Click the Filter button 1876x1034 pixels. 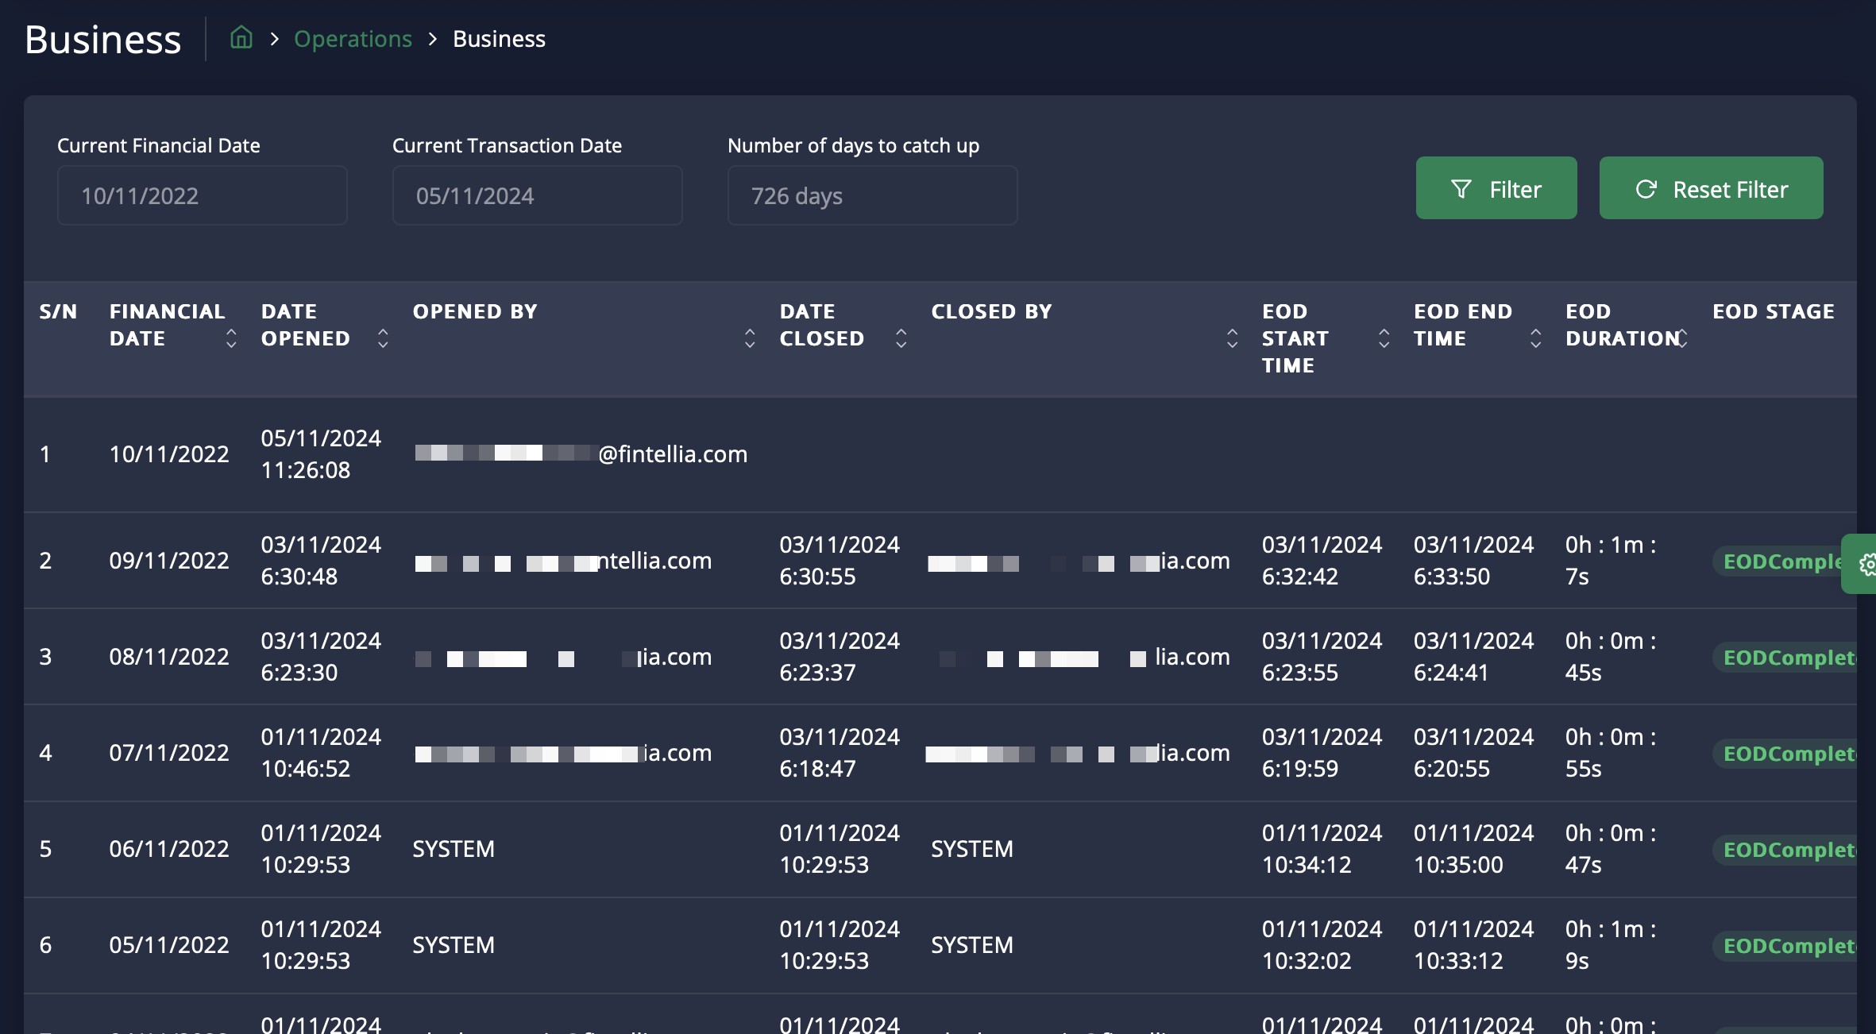tap(1496, 188)
